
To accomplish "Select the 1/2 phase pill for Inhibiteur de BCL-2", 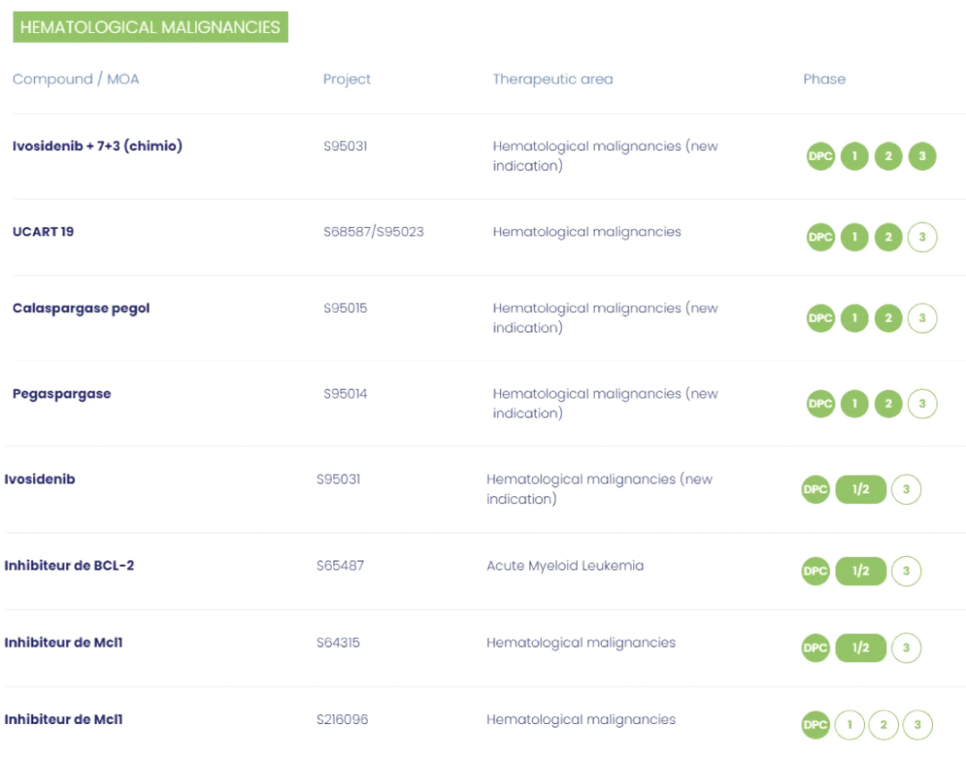I will point(860,571).
